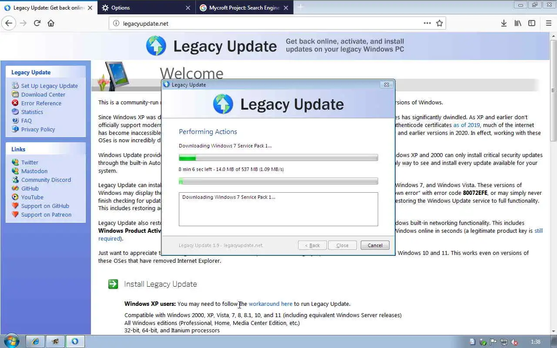
Task: Click the Download Center sidebar icon
Action: tap(15, 94)
